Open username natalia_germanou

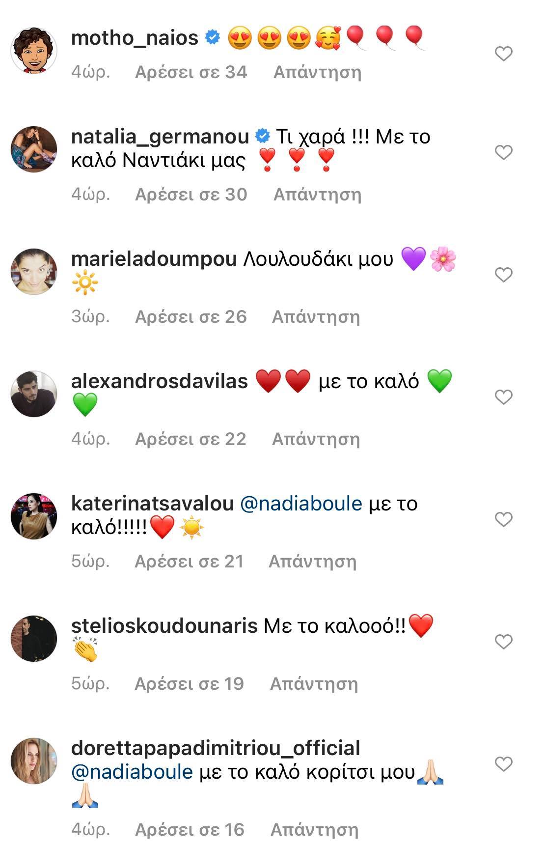(160, 137)
